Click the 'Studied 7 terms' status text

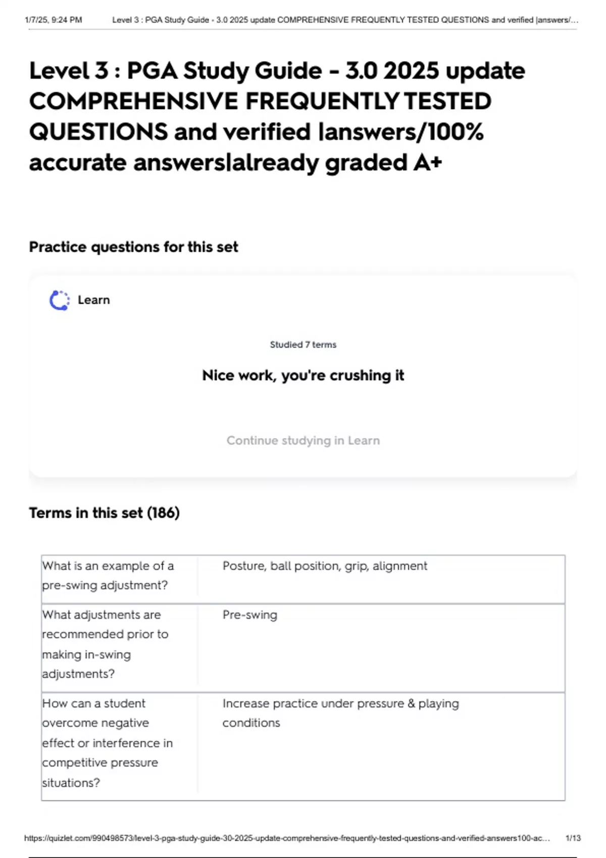[x=303, y=345]
